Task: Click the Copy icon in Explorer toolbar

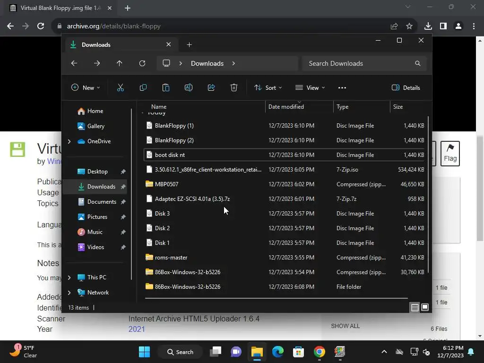Action: (143, 87)
